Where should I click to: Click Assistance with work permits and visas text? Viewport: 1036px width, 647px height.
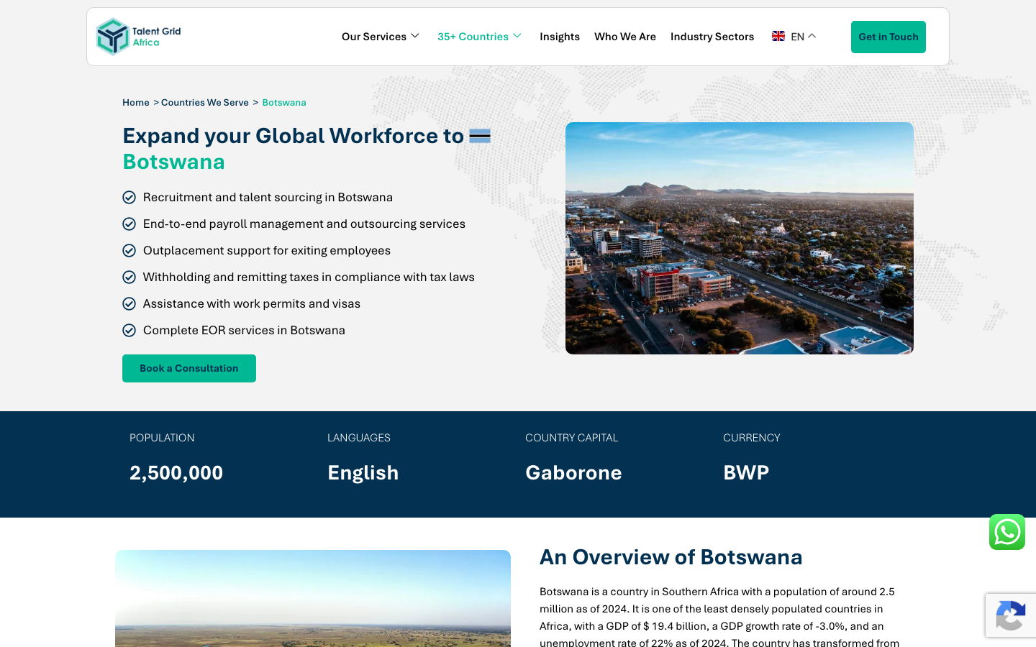click(252, 303)
